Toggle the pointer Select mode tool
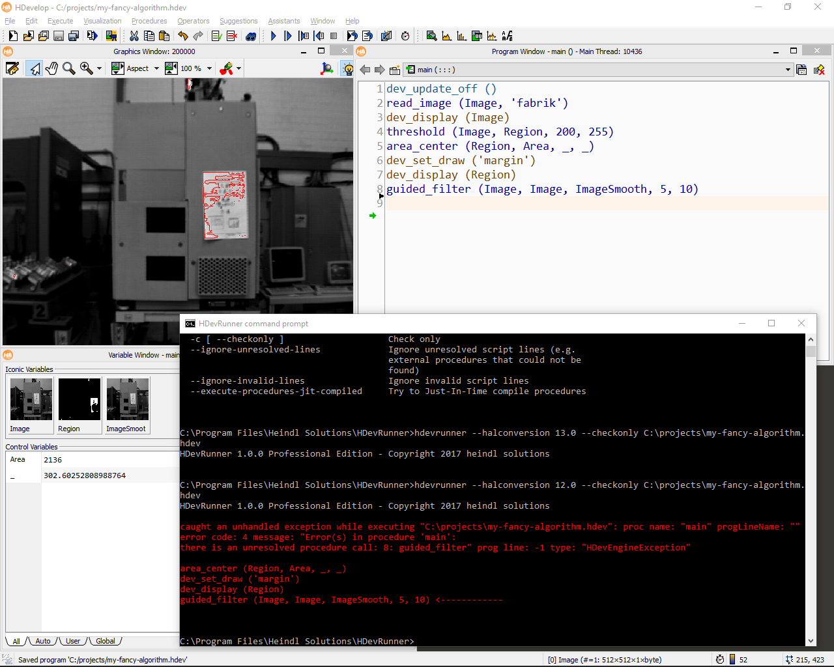The height and width of the screenshot is (667, 834). 35,68
